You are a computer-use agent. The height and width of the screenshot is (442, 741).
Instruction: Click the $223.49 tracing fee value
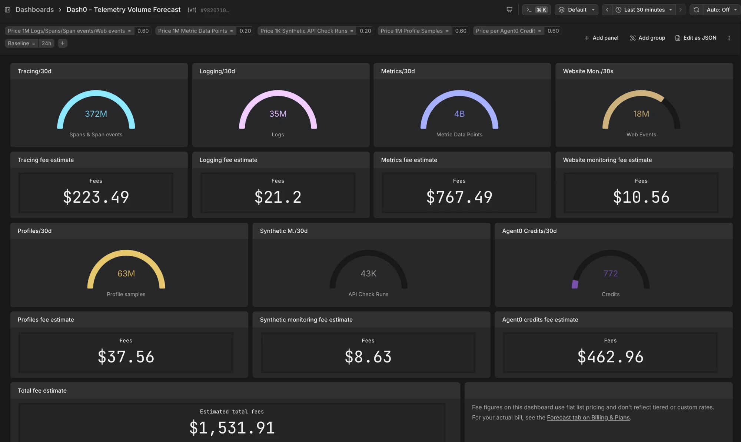(96, 197)
